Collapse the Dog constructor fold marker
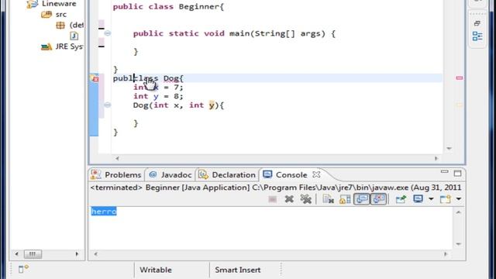The width and height of the screenshot is (496, 279). pos(108,105)
